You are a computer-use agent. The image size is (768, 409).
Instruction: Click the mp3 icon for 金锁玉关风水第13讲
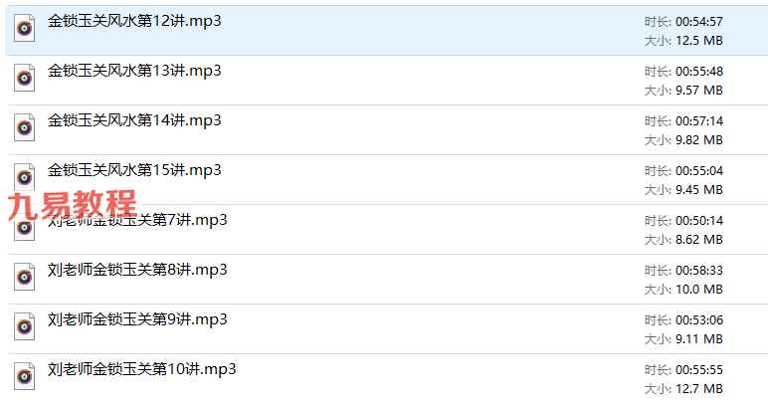coord(24,78)
